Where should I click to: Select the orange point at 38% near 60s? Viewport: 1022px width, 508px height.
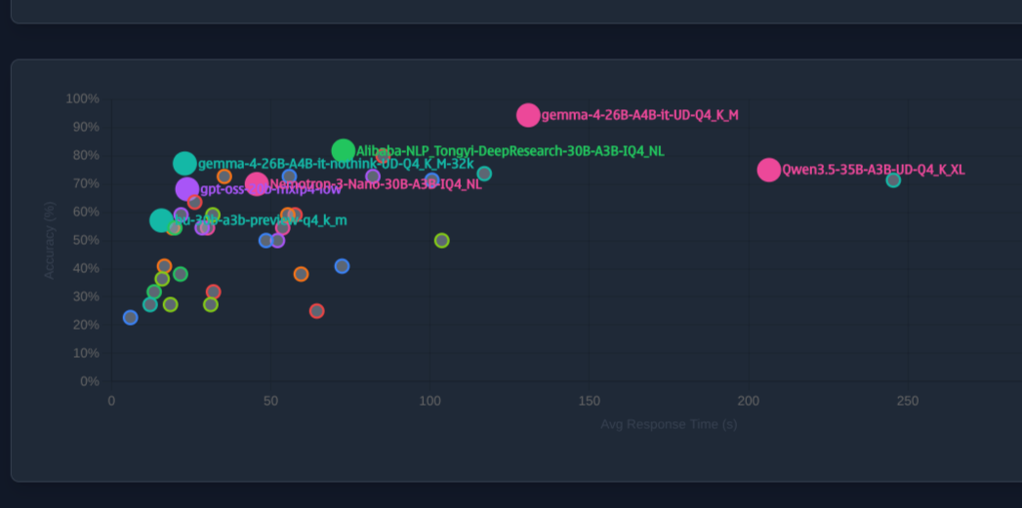pos(301,274)
